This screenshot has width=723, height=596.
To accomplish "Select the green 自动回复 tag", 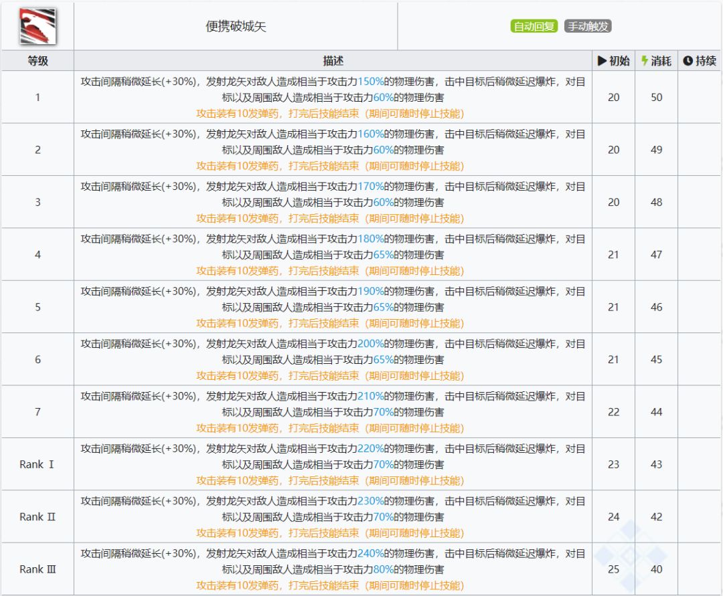I will coord(534,27).
